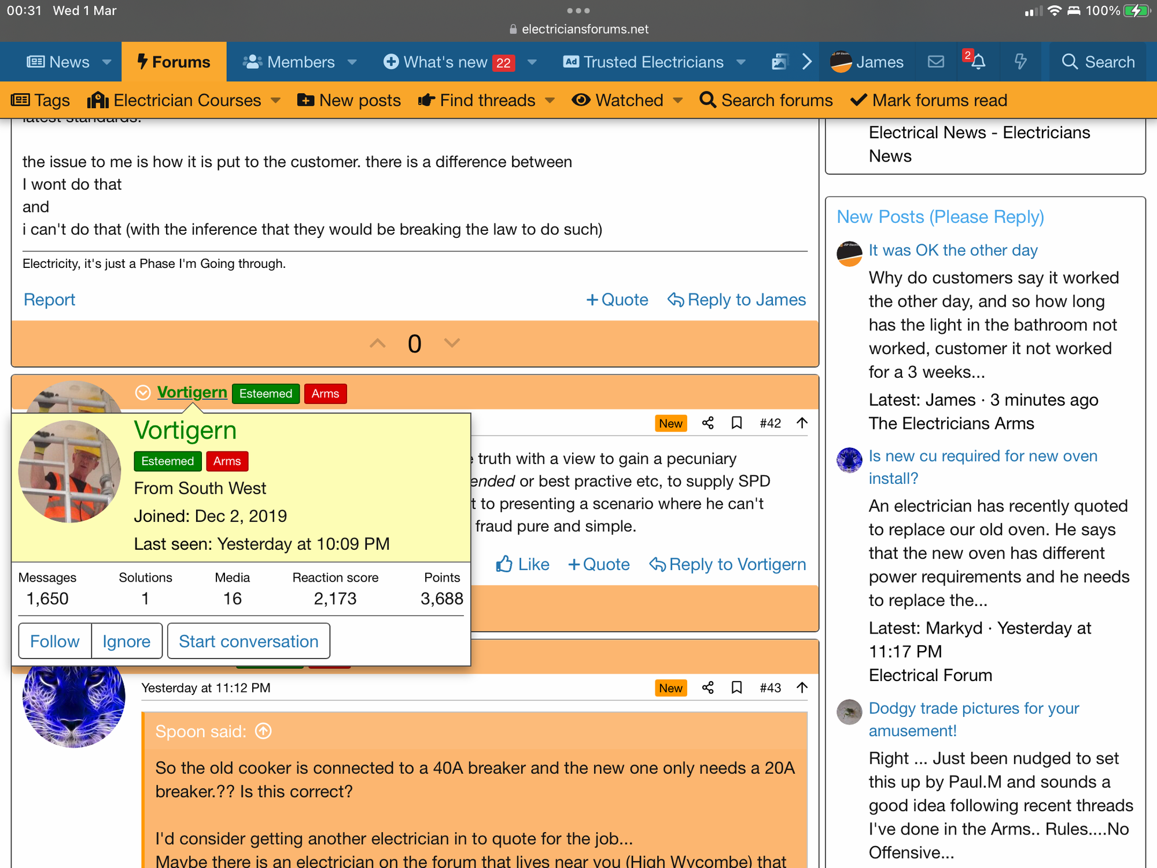Click 'Electrical News - Electricians News' link
The height and width of the screenshot is (868, 1157).
click(x=979, y=144)
